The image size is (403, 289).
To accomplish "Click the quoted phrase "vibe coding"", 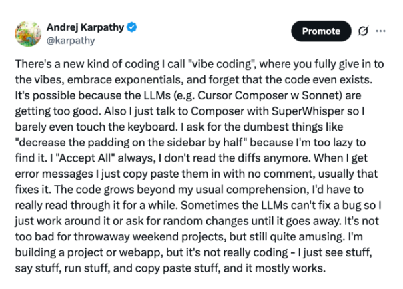I will [221, 64].
